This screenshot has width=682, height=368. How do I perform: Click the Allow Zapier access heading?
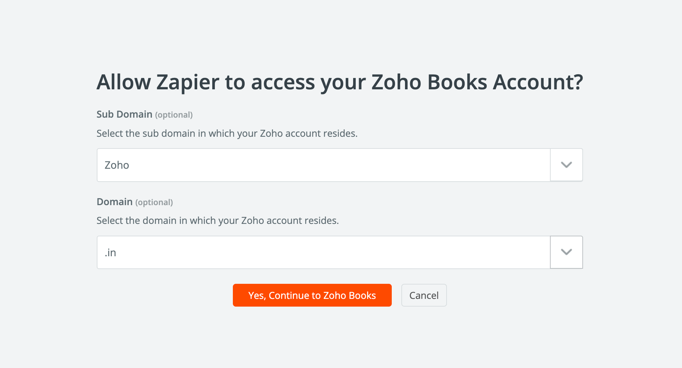pyautogui.click(x=340, y=82)
